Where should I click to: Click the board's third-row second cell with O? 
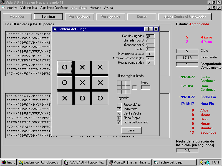pyautogui.click(x=82, y=98)
